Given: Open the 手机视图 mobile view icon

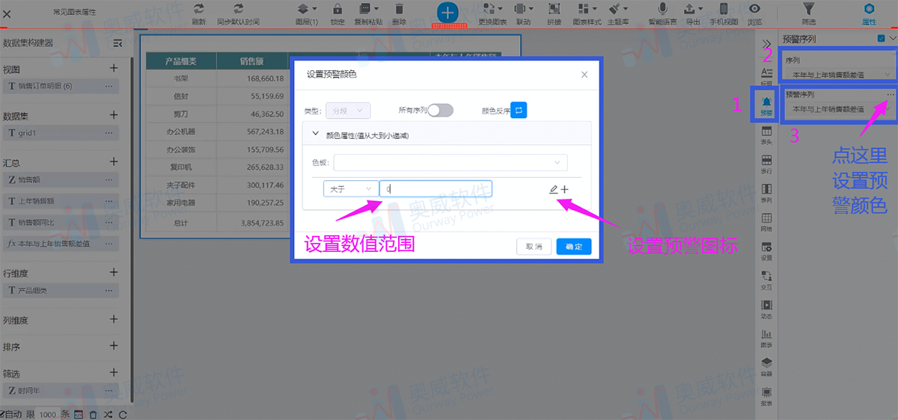Looking at the screenshot, I should coord(724,9).
